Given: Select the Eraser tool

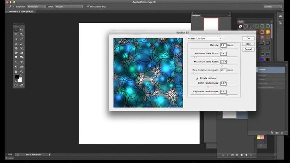Looking at the screenshot, I should (16, 53).
